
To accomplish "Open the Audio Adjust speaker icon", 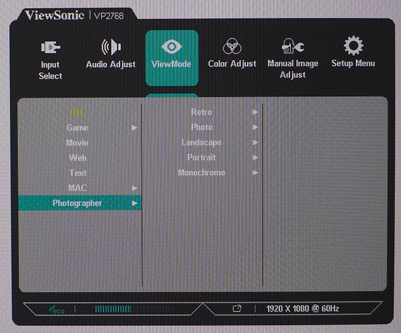I will point(111,47).
